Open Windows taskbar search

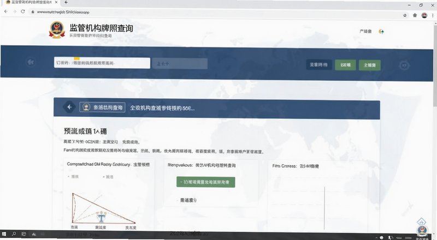tap(14, 234)
